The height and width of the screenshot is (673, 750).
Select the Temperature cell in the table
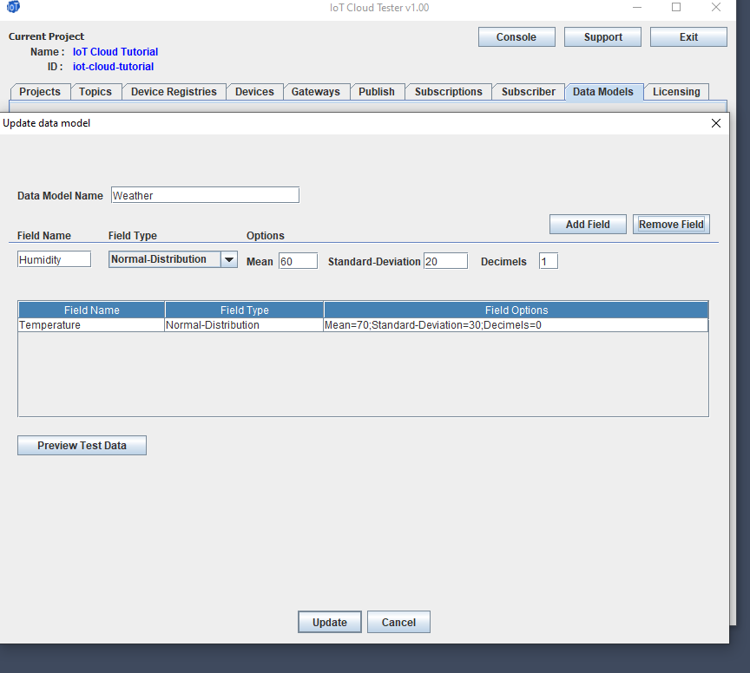click(91, 325)
